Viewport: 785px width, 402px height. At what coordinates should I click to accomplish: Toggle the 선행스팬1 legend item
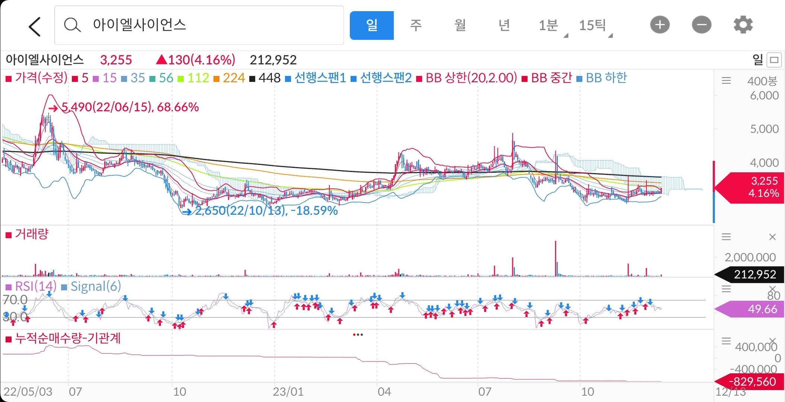(316, 78)
